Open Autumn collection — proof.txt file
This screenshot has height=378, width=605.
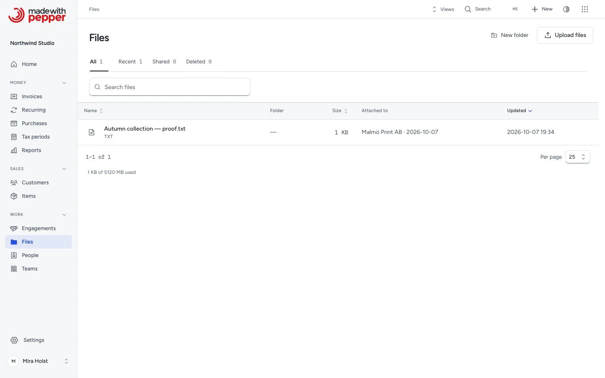click(x=145, y=129)
